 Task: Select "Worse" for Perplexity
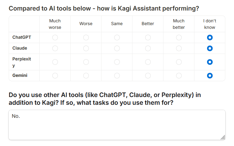[x=86, y=62]
